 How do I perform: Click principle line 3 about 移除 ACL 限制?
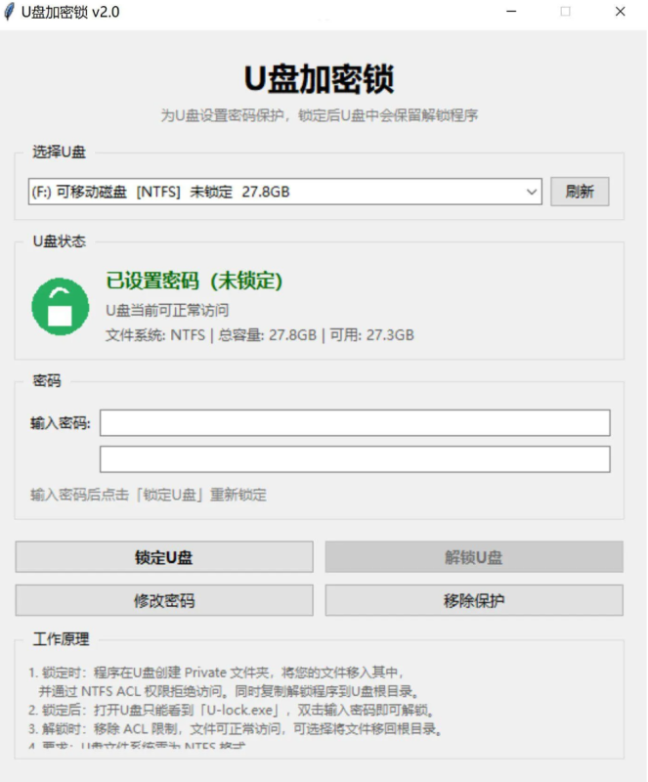[235, 728]
